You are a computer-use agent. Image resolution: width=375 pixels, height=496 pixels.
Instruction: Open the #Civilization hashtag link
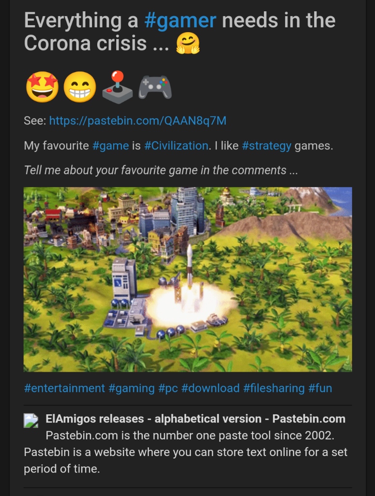(x=176, y=146)
